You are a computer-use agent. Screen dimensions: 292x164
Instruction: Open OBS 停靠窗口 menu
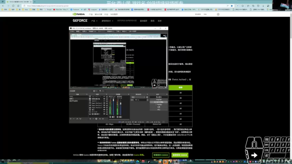[x=92, y=31]
